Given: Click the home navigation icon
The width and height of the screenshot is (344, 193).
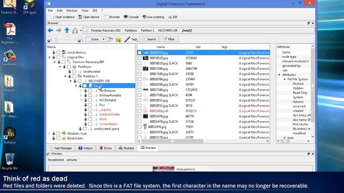Looking at the screenshot, I should (x=75, y=31).
